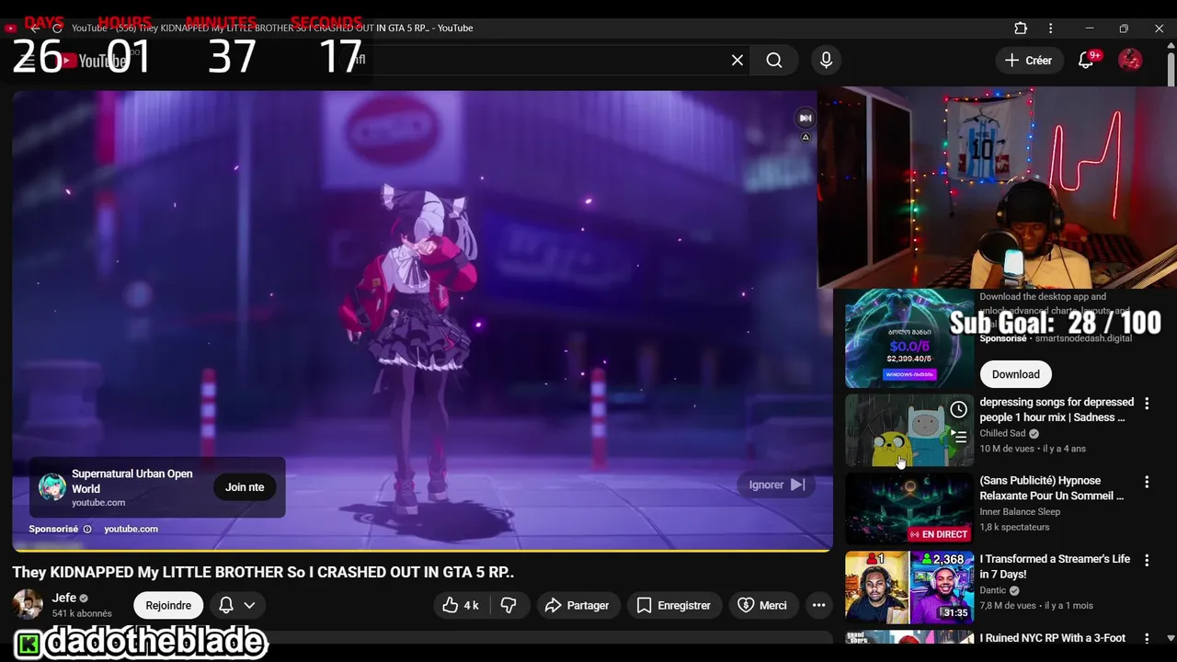Open Hypnose Relaxante live thumbnail
This screenshot has width=1177, height=662.
click(909, 508)
